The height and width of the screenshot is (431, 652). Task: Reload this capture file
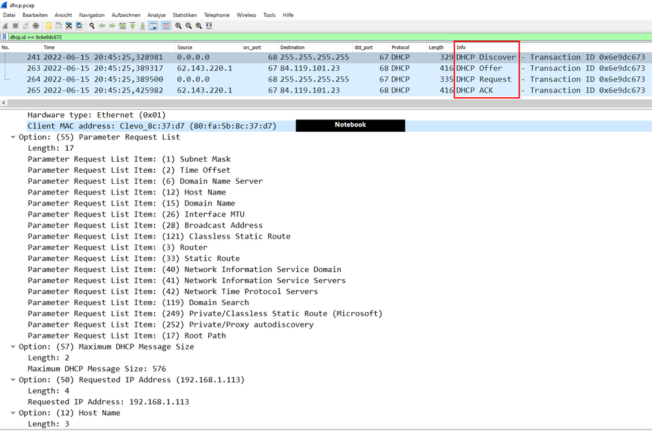pyautogui.click(x=78, y=25)
